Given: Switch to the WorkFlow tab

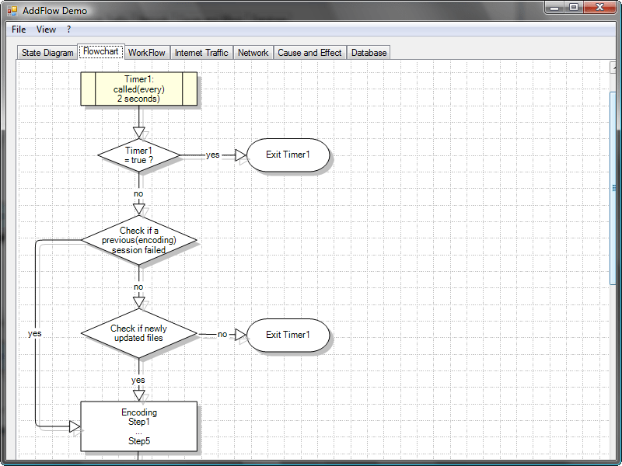Looking at the screenshot, I should [x=147, y=52].
